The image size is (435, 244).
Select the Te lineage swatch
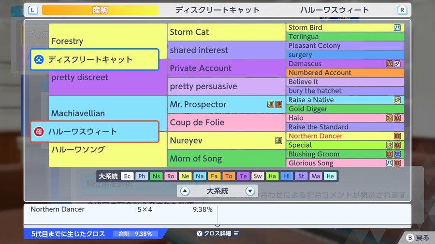click(x=243, y=176)
